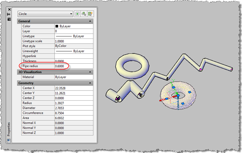Collapse the 3D Visualization section
242x153 pixels.
pyautogui.click(x=90, y=72)
